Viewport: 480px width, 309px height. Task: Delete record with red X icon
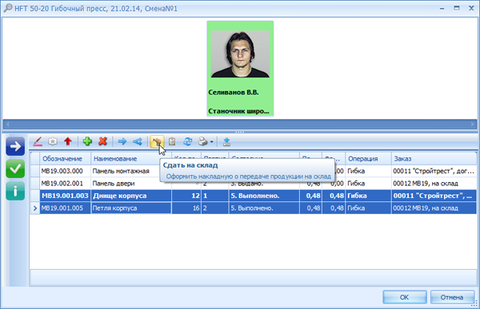point(103,141)
